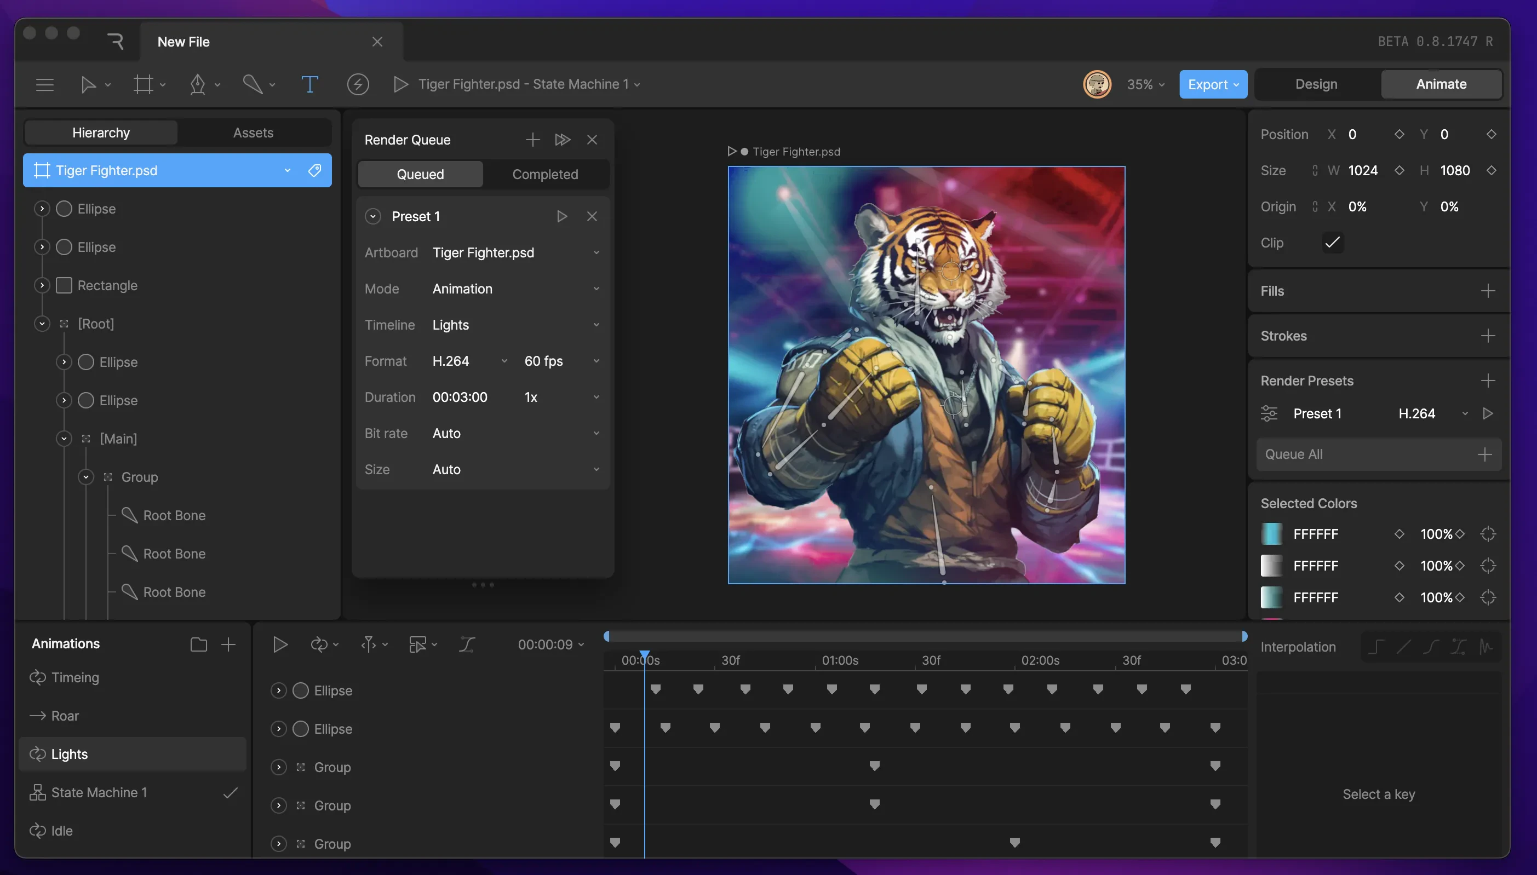Click the new animation folder icon
Image resolution: width=1537 pixels, height=875 pixels.
[x=198, y=644]
